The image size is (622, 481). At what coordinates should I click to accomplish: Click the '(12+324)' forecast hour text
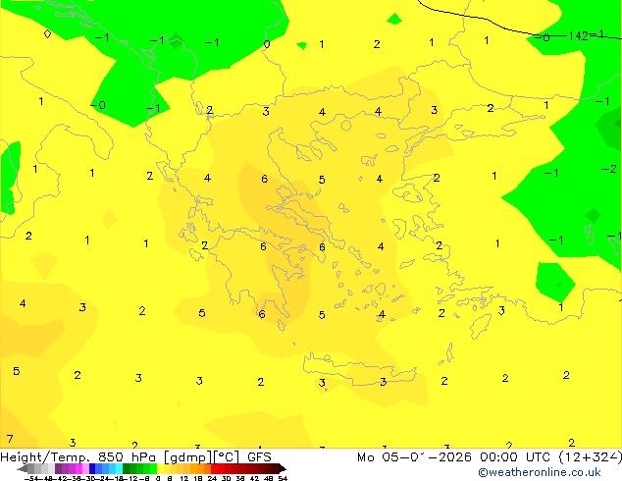[x=591, y=457]
